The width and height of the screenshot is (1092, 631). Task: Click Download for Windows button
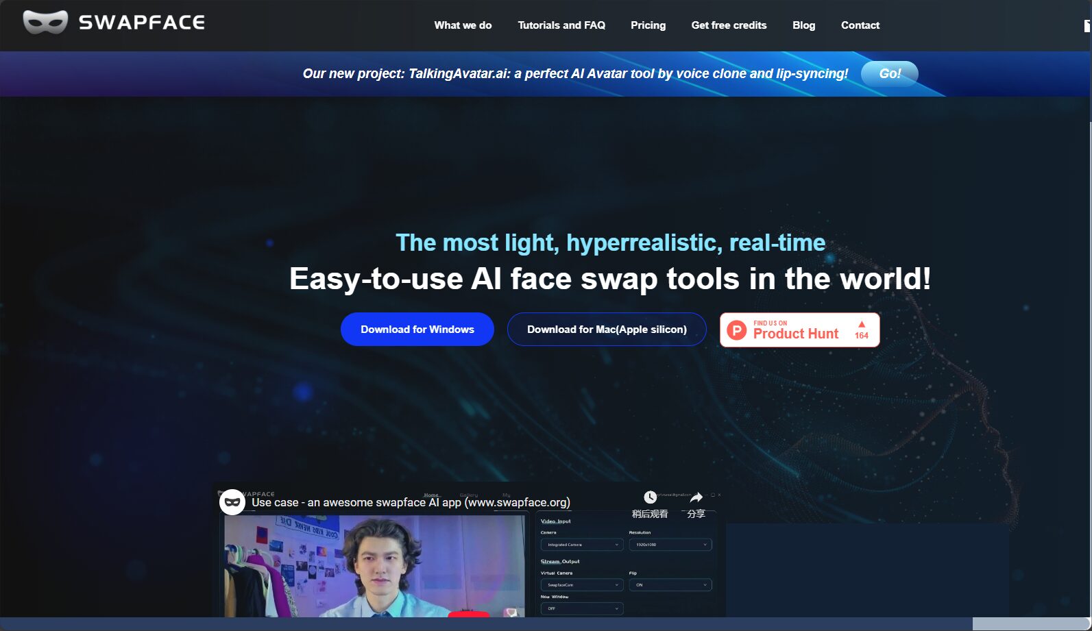[417, 329]
